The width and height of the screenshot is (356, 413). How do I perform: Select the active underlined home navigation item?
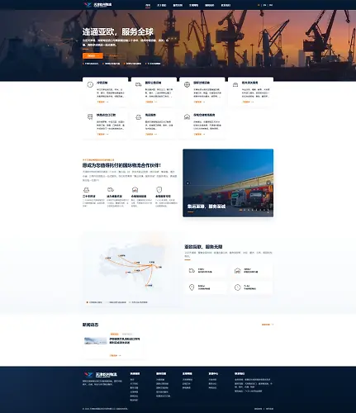(148, 5)
